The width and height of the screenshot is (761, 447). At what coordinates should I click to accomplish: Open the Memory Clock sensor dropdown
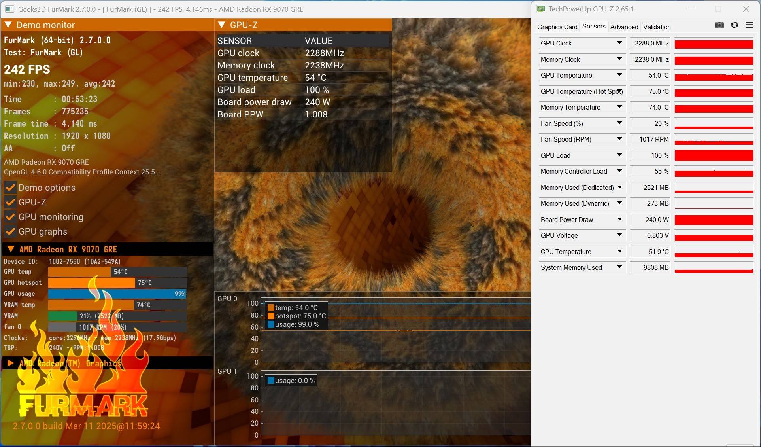619,59
